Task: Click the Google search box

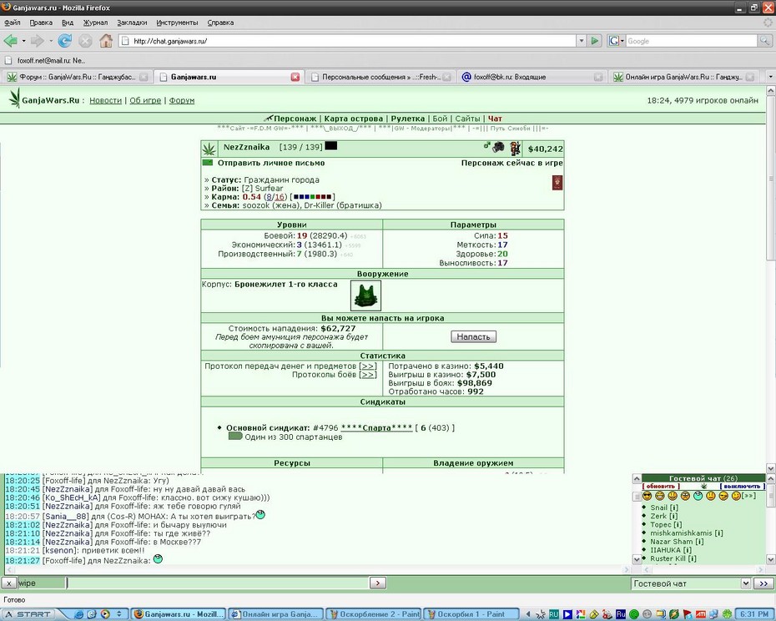Action: tap(692, 41)
